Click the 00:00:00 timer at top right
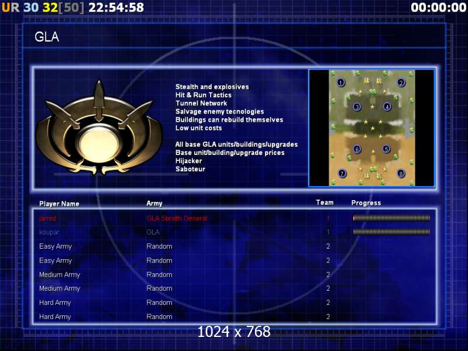The height and width of the screenshot is (351, 468). (x=438, y=8)
